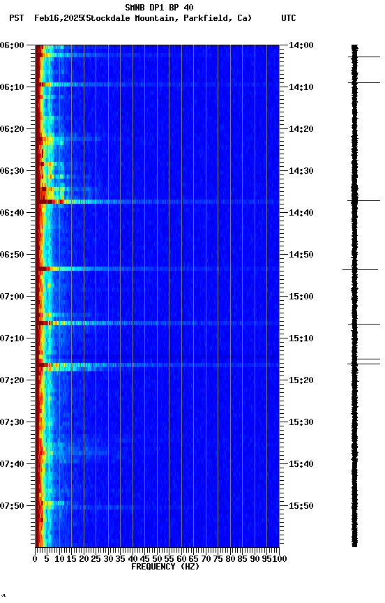Click the UTC time label "15:10"

301,338
